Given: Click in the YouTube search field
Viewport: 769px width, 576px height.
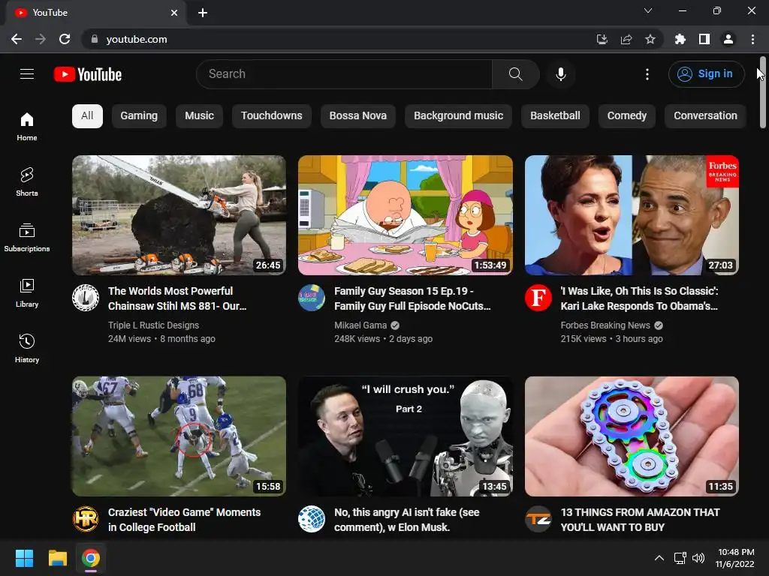Looking at the screenshot, I should 344,74.
